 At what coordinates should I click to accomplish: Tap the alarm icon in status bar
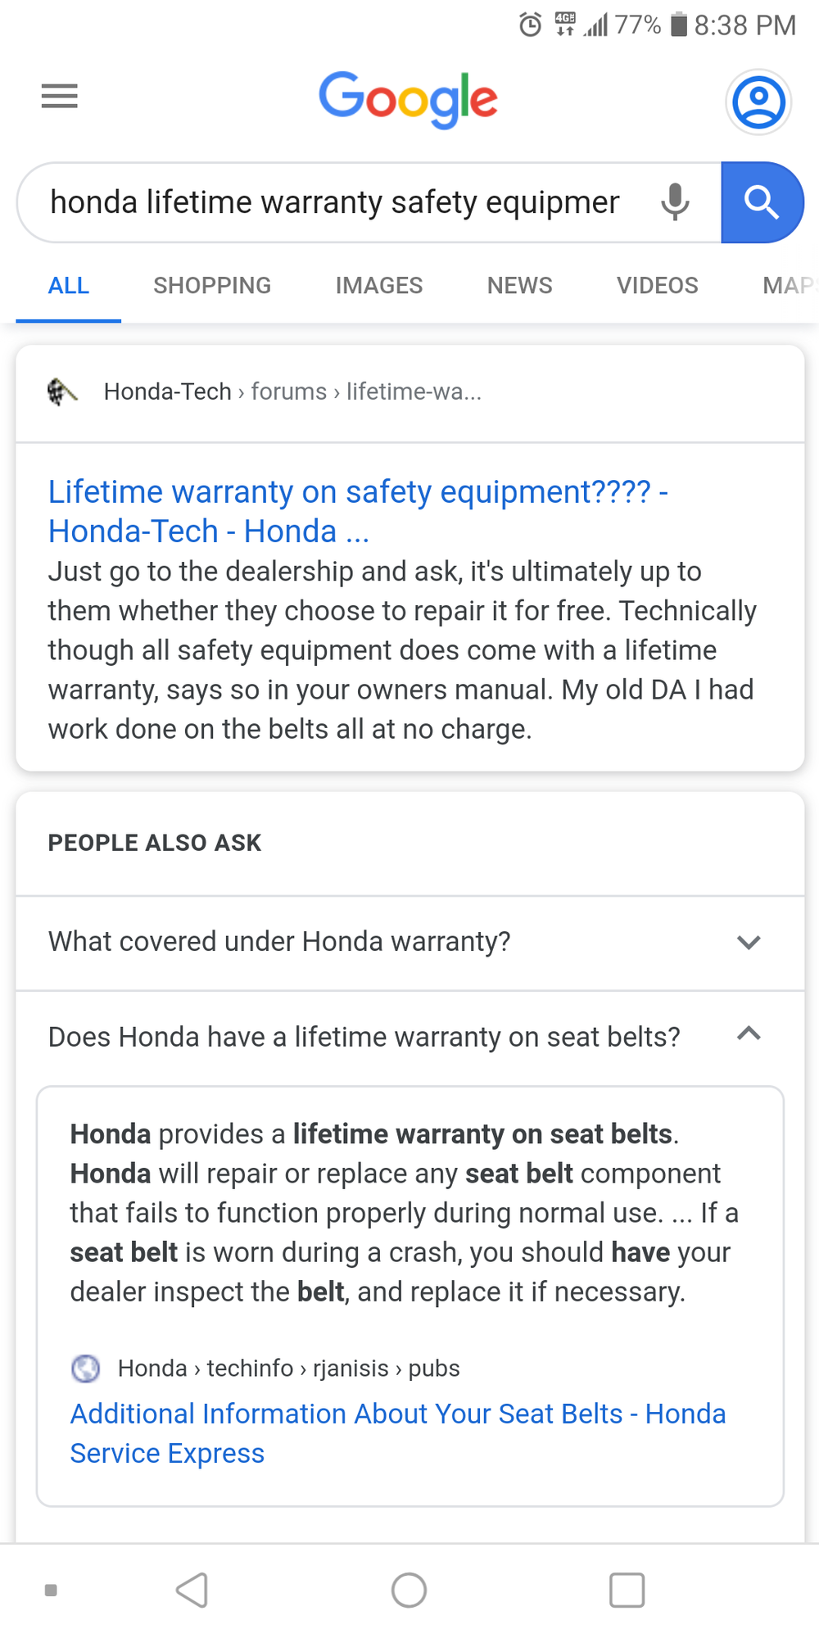(x=531, y=25)
